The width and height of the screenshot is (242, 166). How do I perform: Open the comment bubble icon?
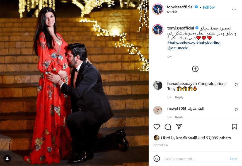[x=168, y=127]
